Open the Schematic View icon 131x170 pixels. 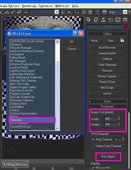click(90, 12)
